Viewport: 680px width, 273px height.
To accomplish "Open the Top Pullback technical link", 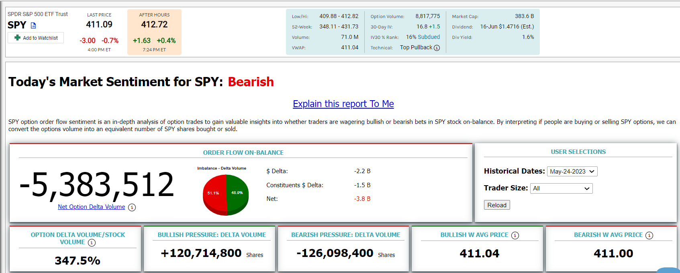I will point(416,47).
